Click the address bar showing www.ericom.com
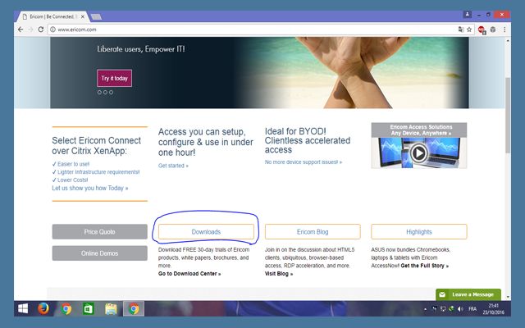Viewport: 525px width, 328px height. (246, 30)
